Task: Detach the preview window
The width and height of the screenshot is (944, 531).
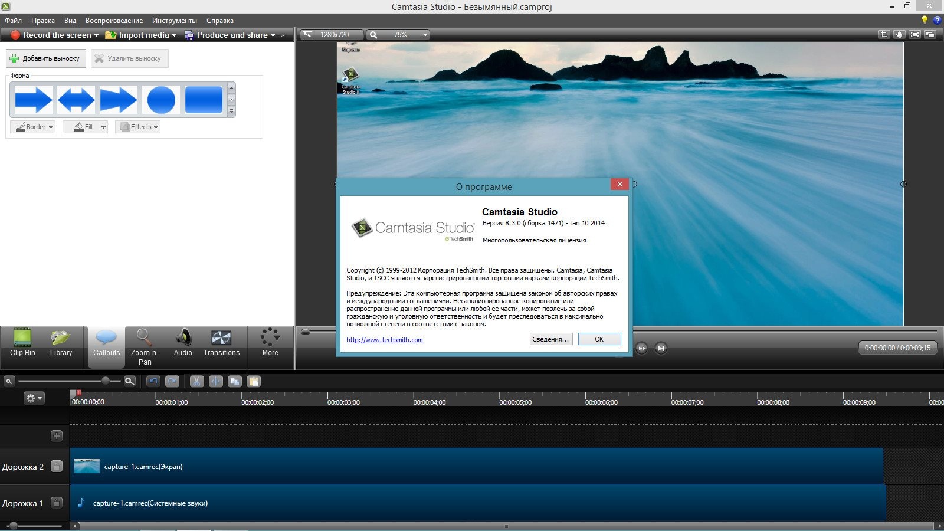Action: 930,34
